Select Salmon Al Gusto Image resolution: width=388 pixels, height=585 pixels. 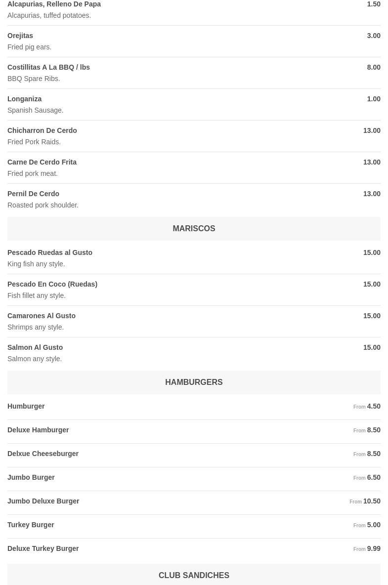(35, 348)
